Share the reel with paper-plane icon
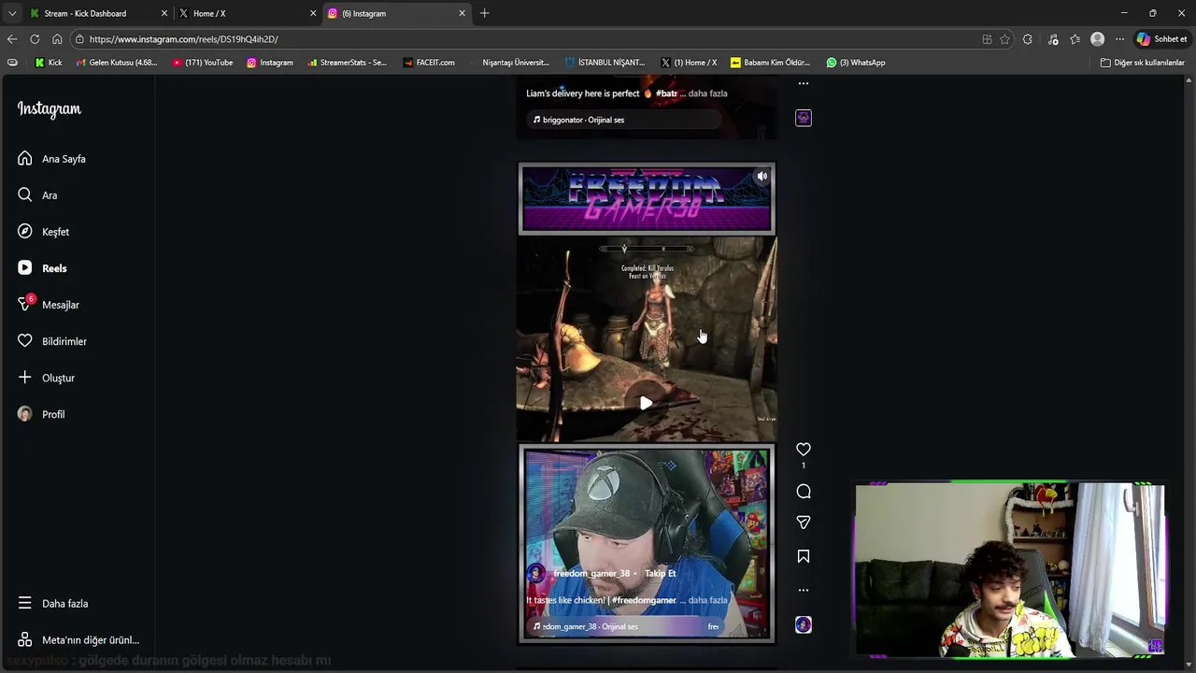 click(x=804, y=523)
